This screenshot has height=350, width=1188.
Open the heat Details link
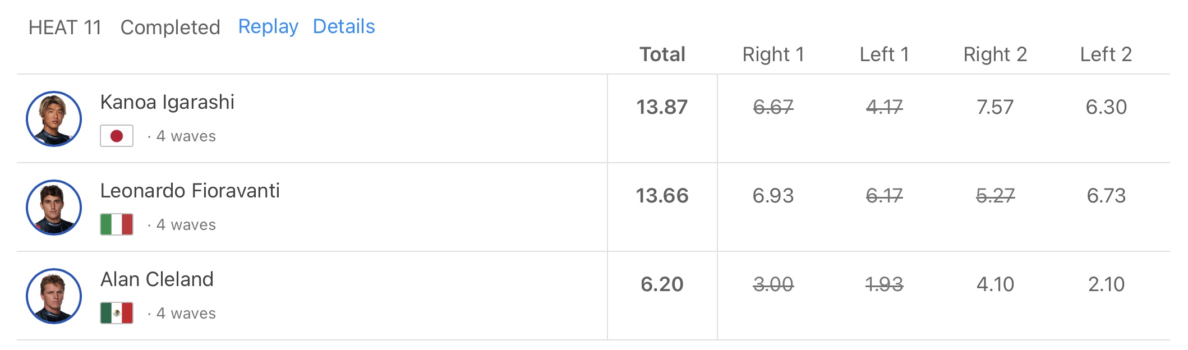click(344, 26)
